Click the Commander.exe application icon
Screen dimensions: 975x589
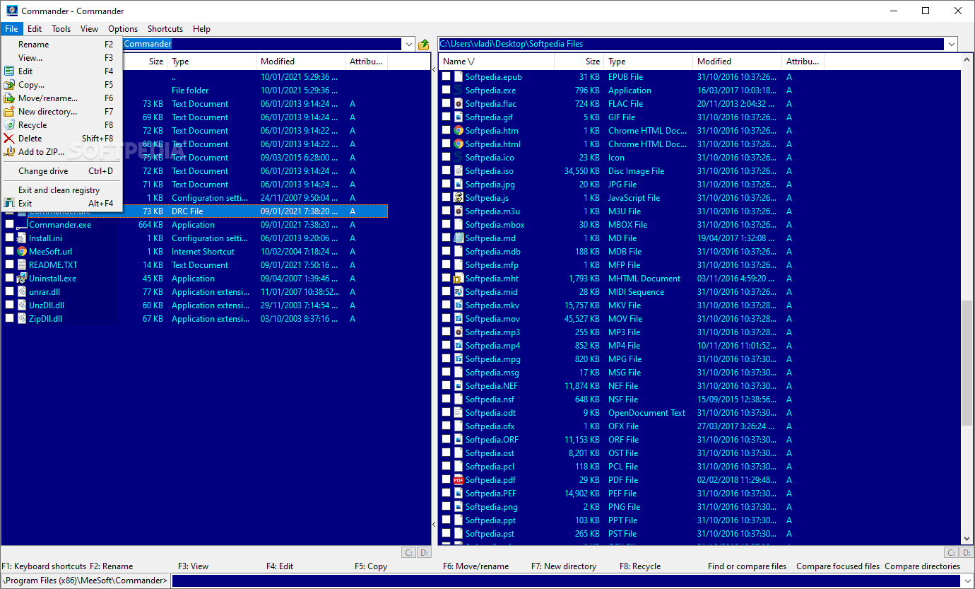pos(22,224)
